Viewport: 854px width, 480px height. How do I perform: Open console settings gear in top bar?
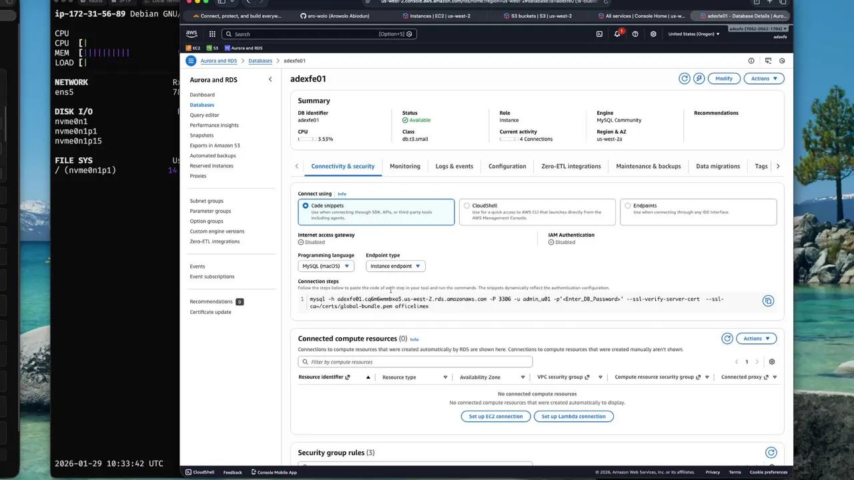pyautogui.click(x=653, y=34)
